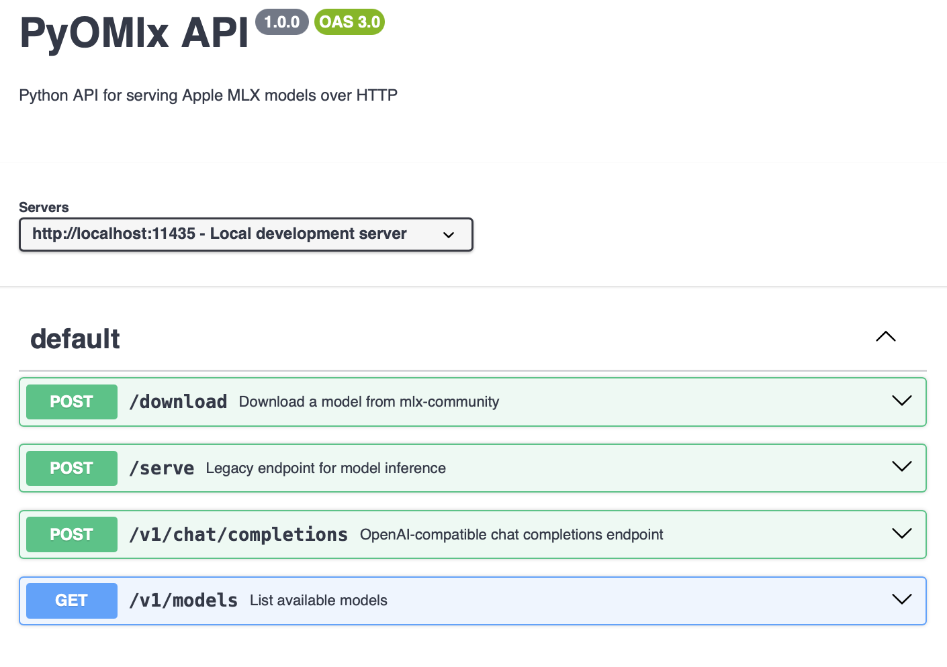Screen dimensions: 947x667
Task: Expand the /serve endpoint chevron
Action: click(x=901, y=466)
